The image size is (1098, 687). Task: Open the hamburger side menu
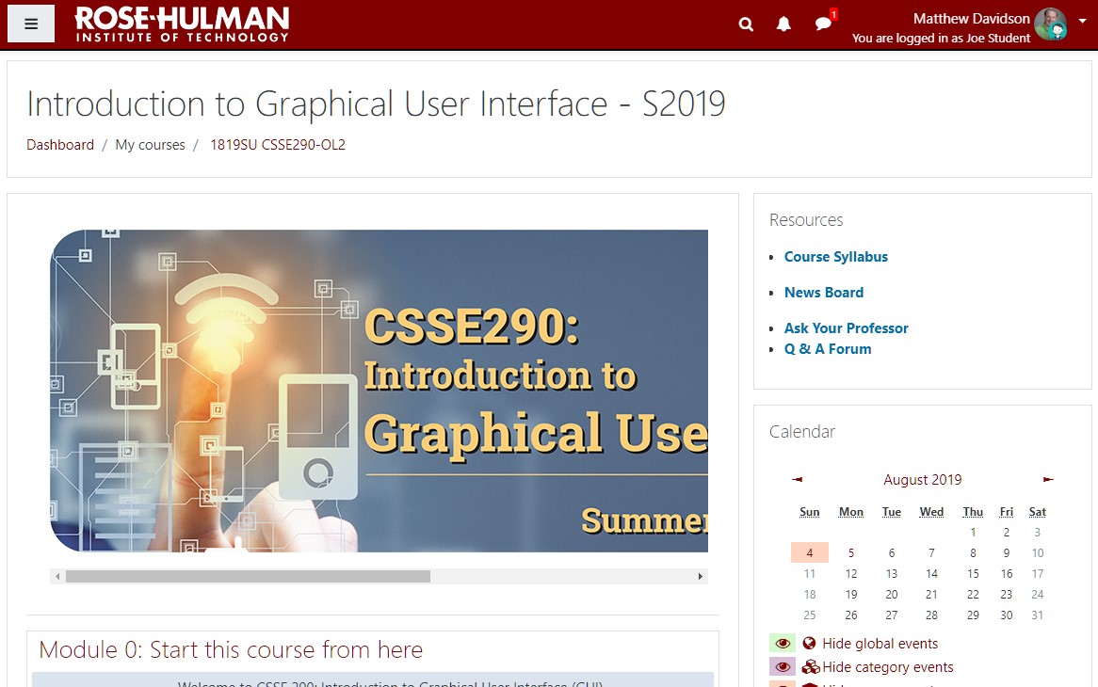point(31,24)
